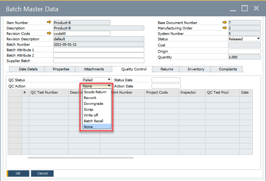The width and height of the screenshot is (266, 181).
Task: Choose Rework in the QC Action list
Action: click(90, 98)
